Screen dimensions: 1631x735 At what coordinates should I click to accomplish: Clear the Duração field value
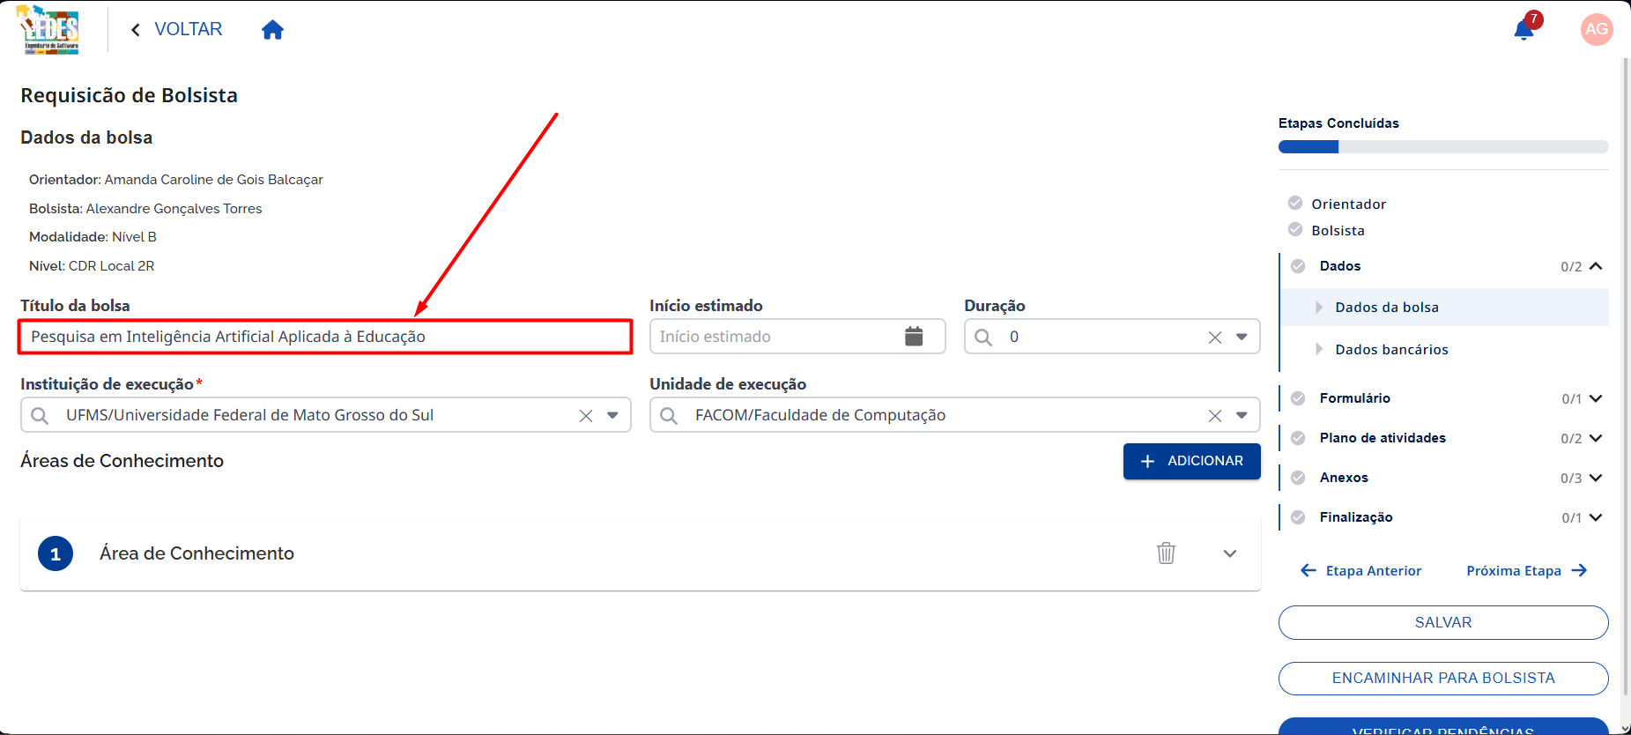1215,338
